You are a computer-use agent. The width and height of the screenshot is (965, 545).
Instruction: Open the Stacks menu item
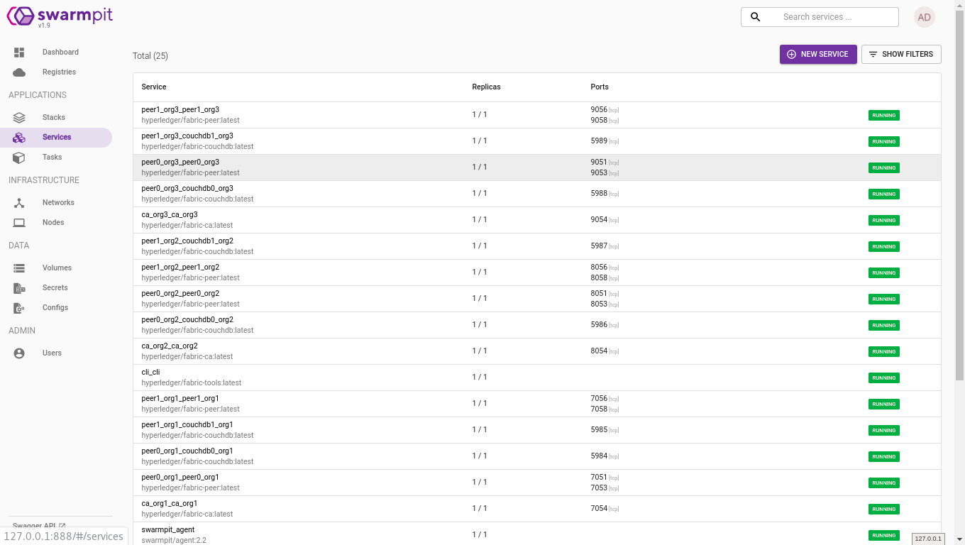point(53,118)
